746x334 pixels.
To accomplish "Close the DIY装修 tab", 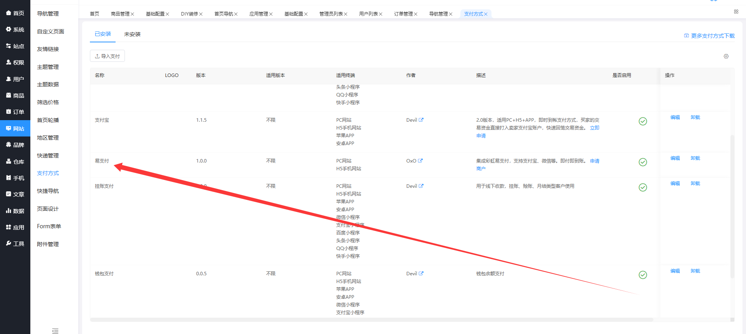I will (201, 14).
